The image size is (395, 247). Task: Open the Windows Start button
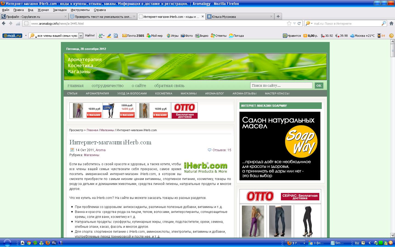pyautogui.click(x=7, y=243)
